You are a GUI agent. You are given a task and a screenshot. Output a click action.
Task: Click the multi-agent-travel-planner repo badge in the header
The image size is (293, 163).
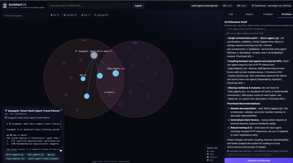coord(204,5)
